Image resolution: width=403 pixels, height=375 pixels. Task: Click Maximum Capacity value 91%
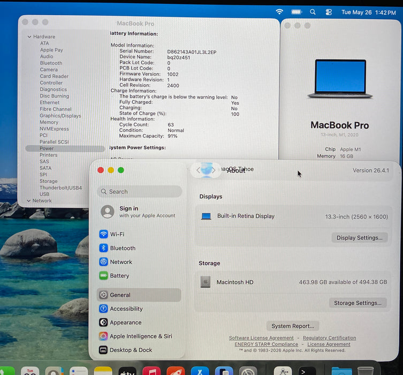[172, 136]
